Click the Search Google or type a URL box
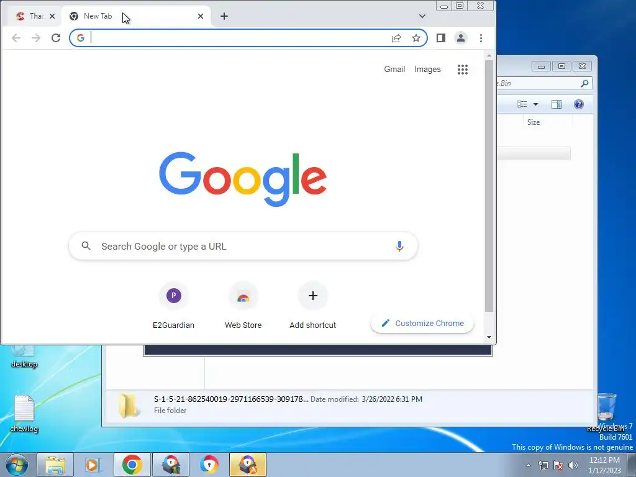 (x=243, y=246)
